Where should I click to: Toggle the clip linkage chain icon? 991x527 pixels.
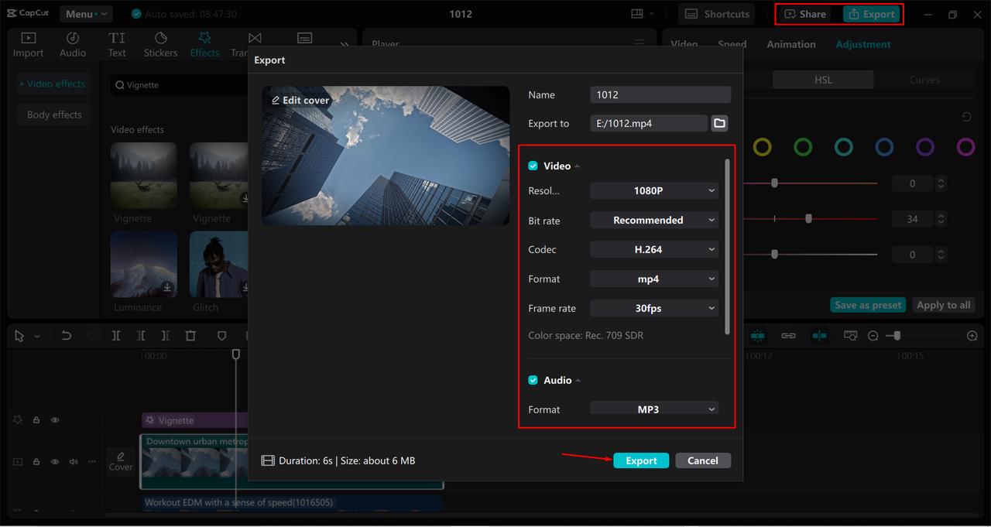(788, 336)
